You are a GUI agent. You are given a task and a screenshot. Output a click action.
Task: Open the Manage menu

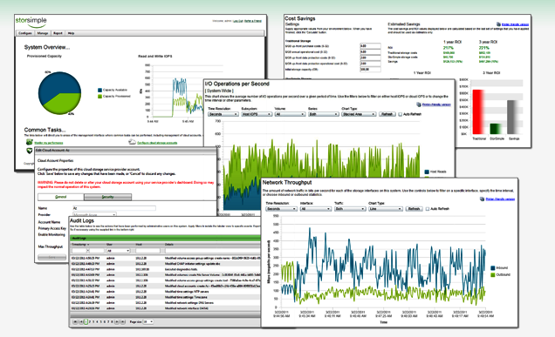(43, 33)
